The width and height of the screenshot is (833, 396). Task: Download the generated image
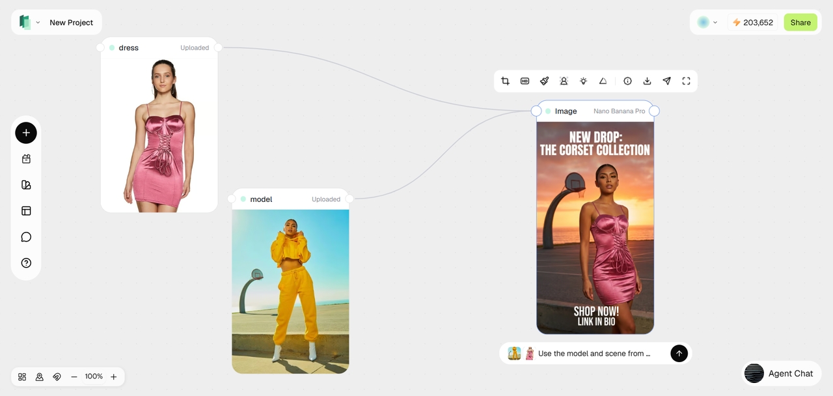648,81
